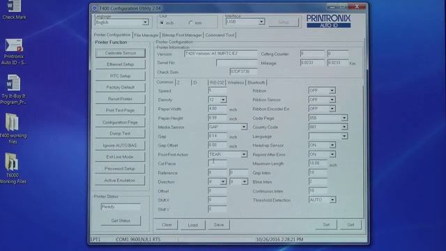This screenshot has width=446, height=251.
Task: Open the empty Language dropdown under Country Code
Action: coord(328,136)
